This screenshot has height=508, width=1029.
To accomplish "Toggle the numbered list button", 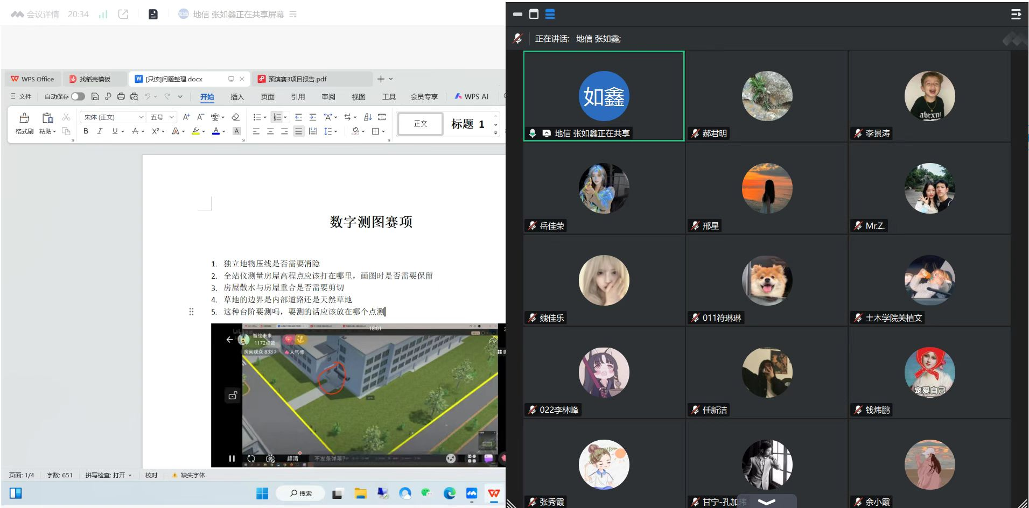I will coord(277,117).
